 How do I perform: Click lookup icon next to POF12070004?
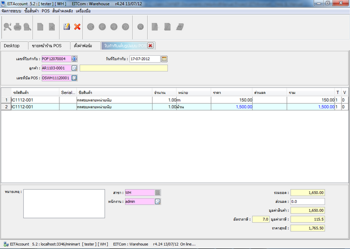click(x=74, y=58)
